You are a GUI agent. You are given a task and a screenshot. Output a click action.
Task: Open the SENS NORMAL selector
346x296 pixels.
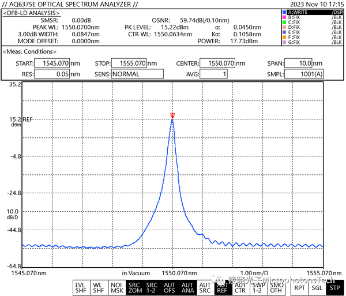(x=137, y=74)
